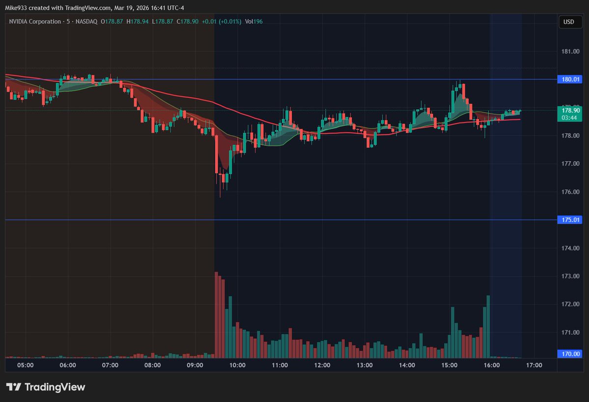Click the current price label 178.90
The image size is (589, 402).
570,111
